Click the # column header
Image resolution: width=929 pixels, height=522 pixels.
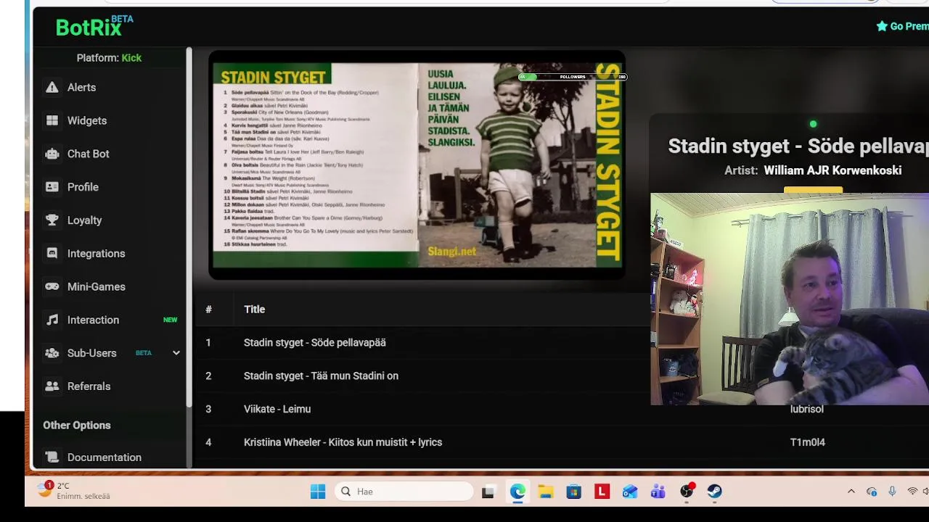coord(208,310)
